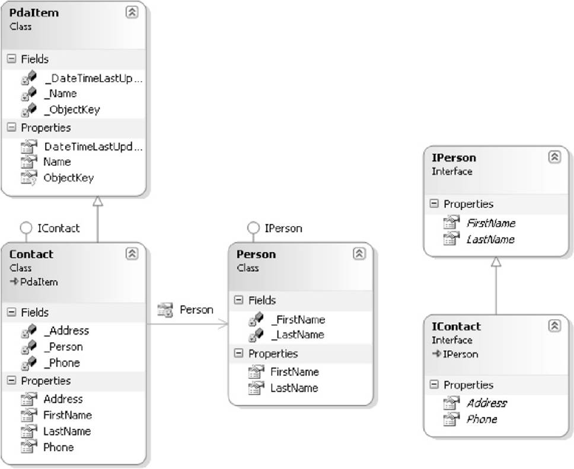The image size is (574, 469).
Task: Click the Person association property icon on arrow
Action: [165, 310]
